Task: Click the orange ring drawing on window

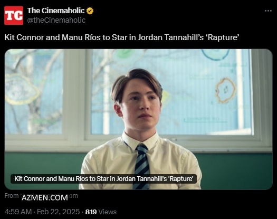Action: 226,90
